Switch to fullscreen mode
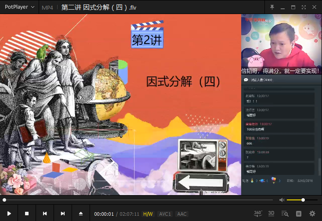This screenshot has height=221, width=322. point(304,7)
